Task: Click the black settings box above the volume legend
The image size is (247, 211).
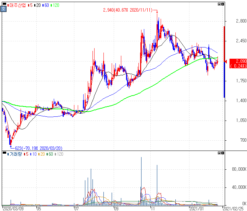Action: [x=4, y=152]
